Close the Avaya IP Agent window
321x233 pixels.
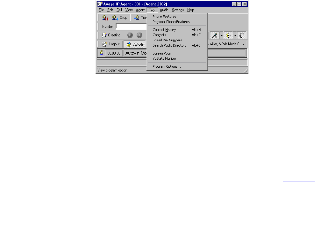pos(245,4)
